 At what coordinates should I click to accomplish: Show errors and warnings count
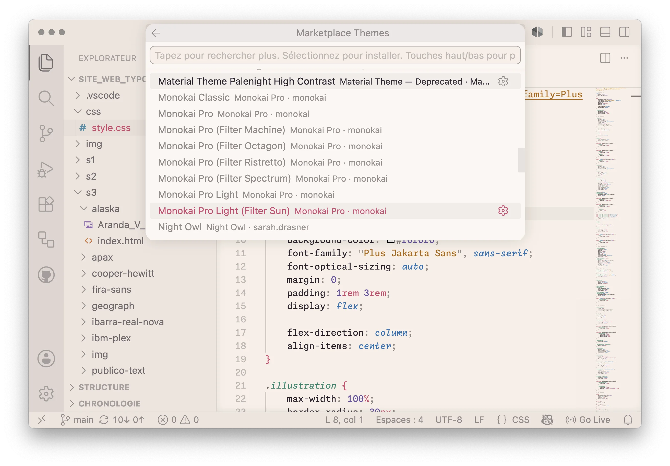pyautogui.click(x=178, y=420)
